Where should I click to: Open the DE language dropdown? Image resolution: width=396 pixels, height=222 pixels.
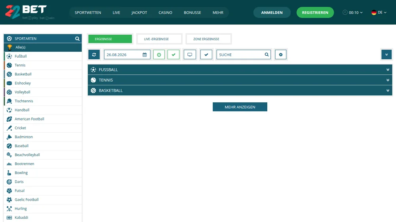click(x=379, y=12)
